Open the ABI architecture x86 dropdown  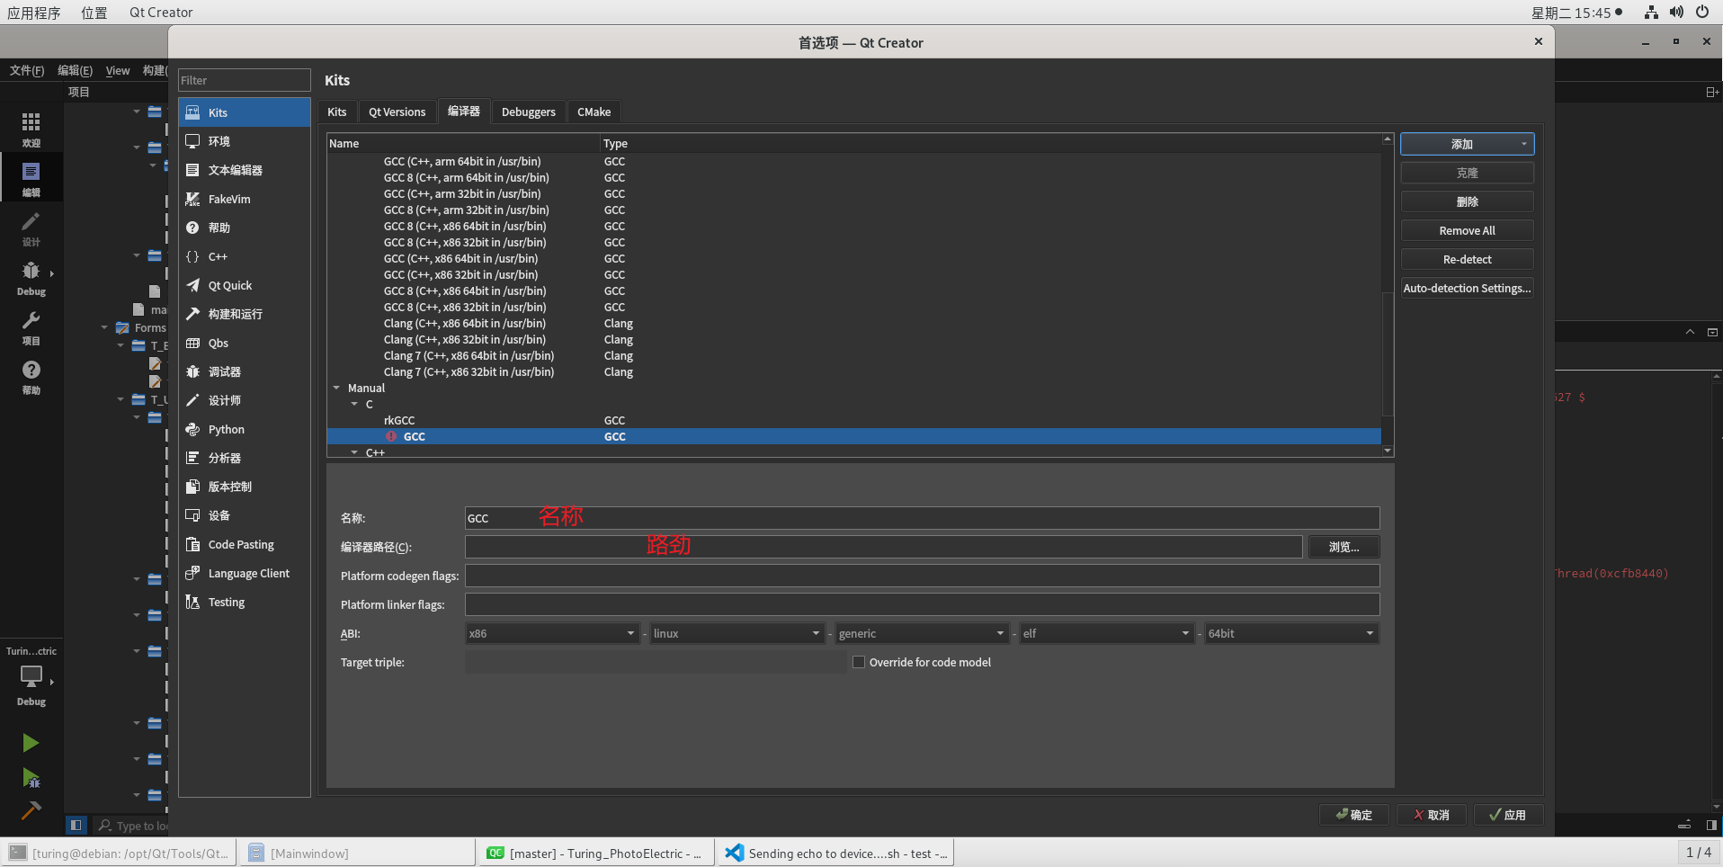(552, 633)
